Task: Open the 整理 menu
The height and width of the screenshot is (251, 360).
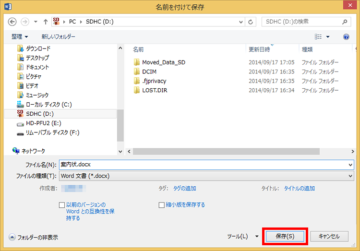Action: [20, 37]
